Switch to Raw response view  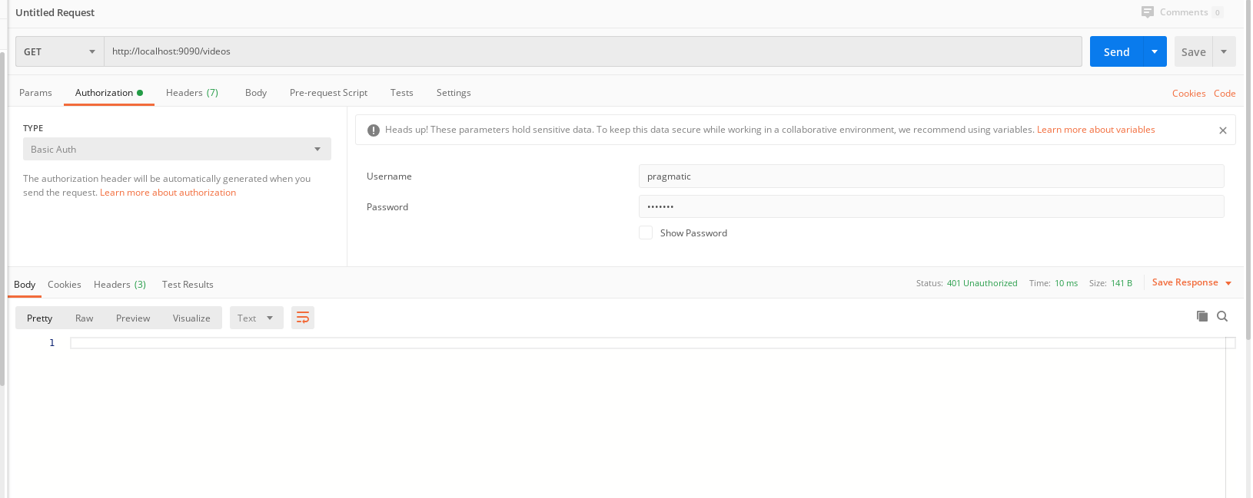tap(85, 318)
